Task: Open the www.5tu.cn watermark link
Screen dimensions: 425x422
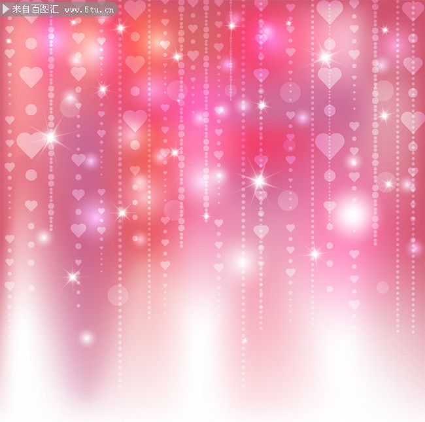Action: (x=90, y=10)
